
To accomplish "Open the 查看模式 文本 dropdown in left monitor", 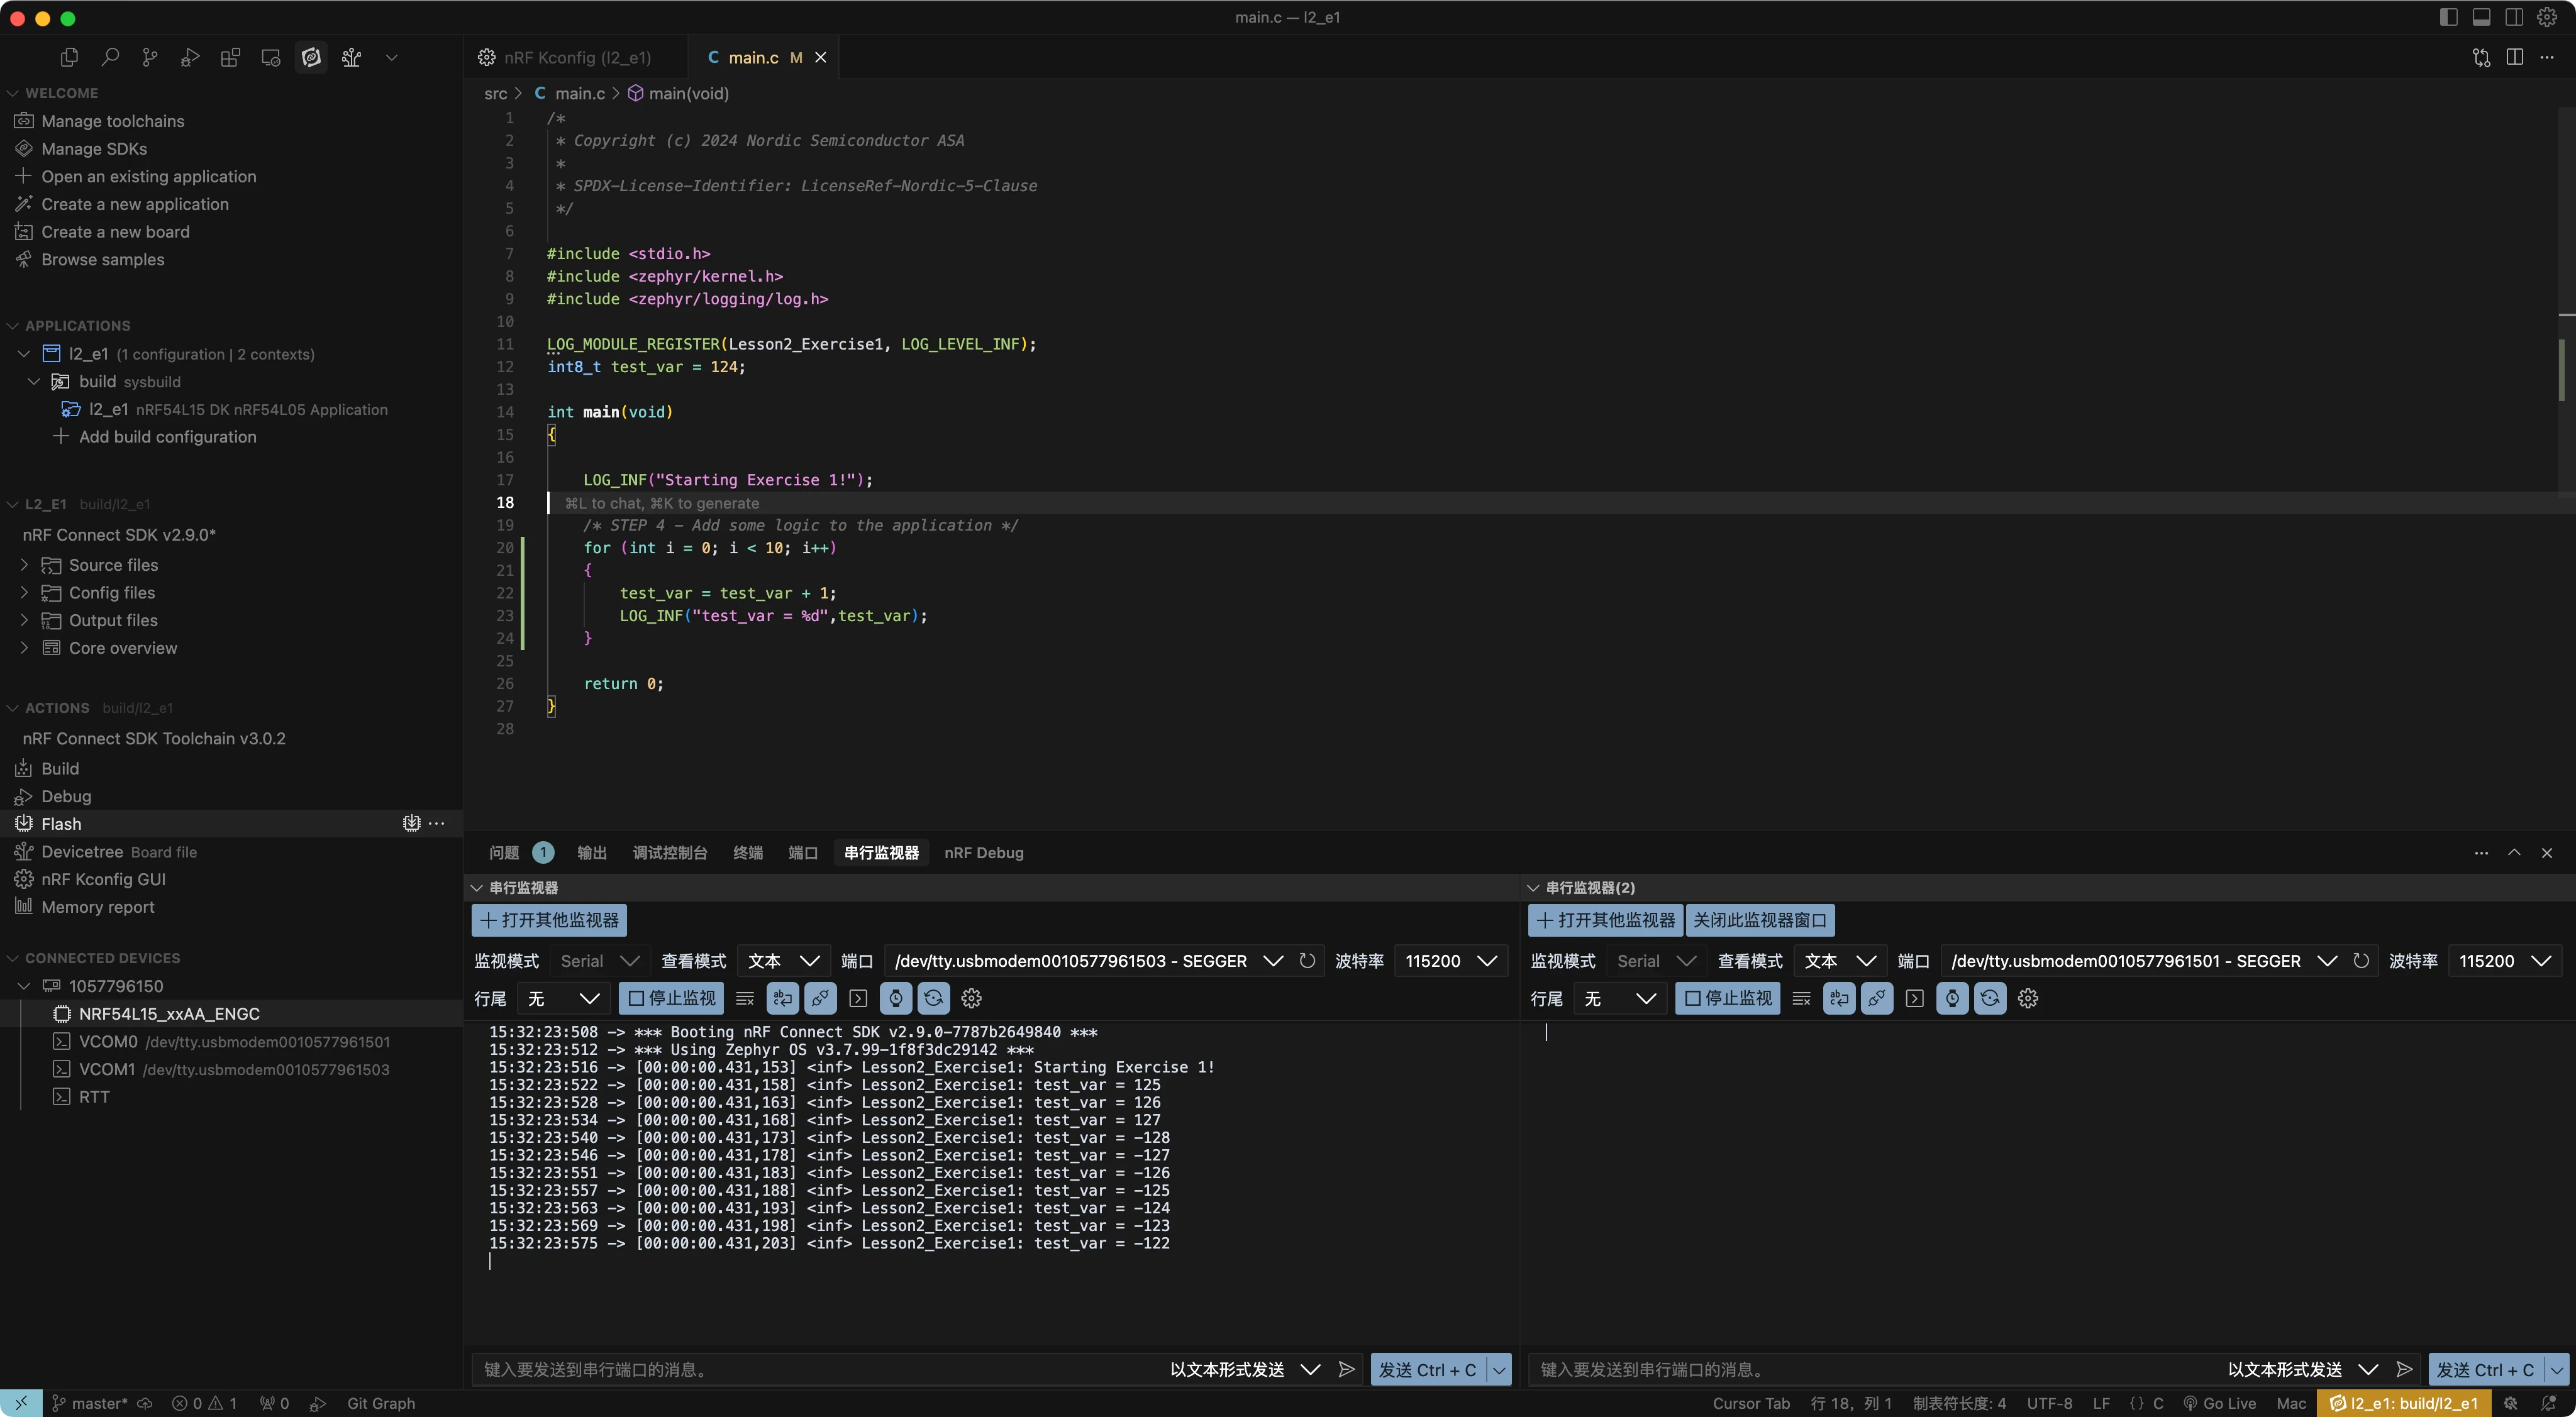I will click(x=783, y=961).
